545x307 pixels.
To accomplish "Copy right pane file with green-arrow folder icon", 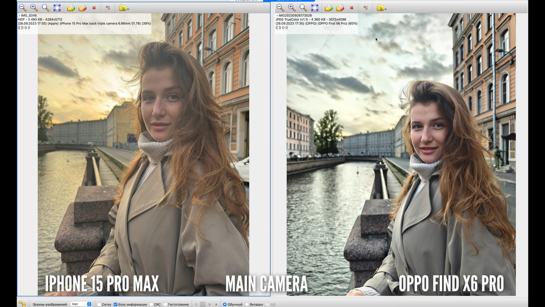I will tap(328, 8).
